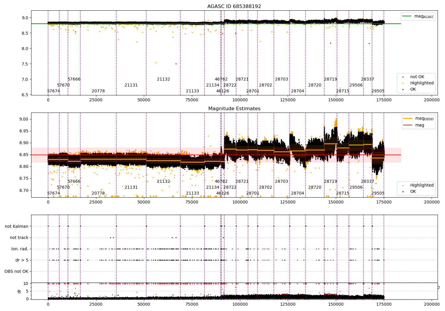The image size is (445, 311).
Task: Click OBSID label 21132 in Magnitude Estimates panel
Action: tap(163, 182)
